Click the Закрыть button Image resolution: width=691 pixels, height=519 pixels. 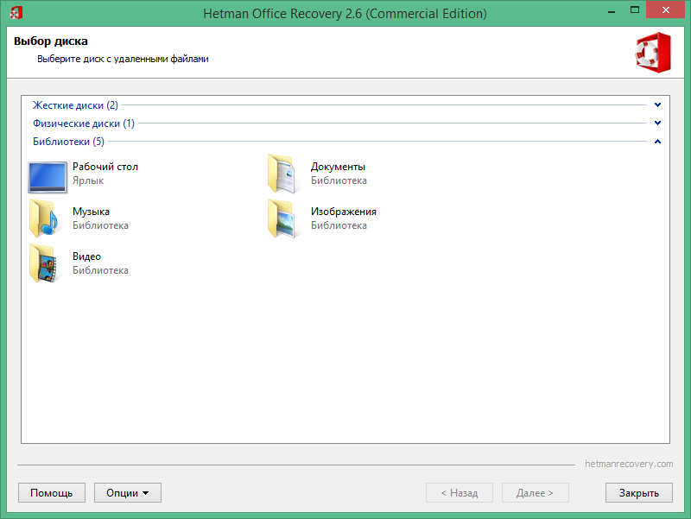tap(638, 492)
